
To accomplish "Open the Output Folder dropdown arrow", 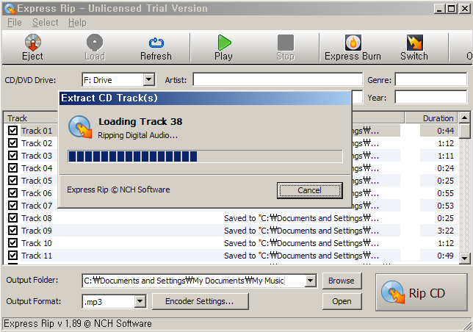I will tap(310, 281).
